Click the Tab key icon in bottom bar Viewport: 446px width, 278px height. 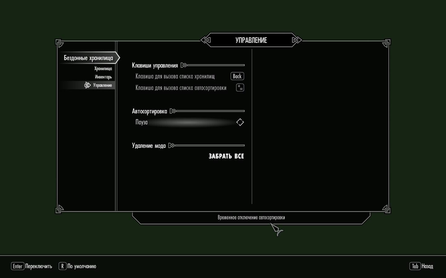415,266
